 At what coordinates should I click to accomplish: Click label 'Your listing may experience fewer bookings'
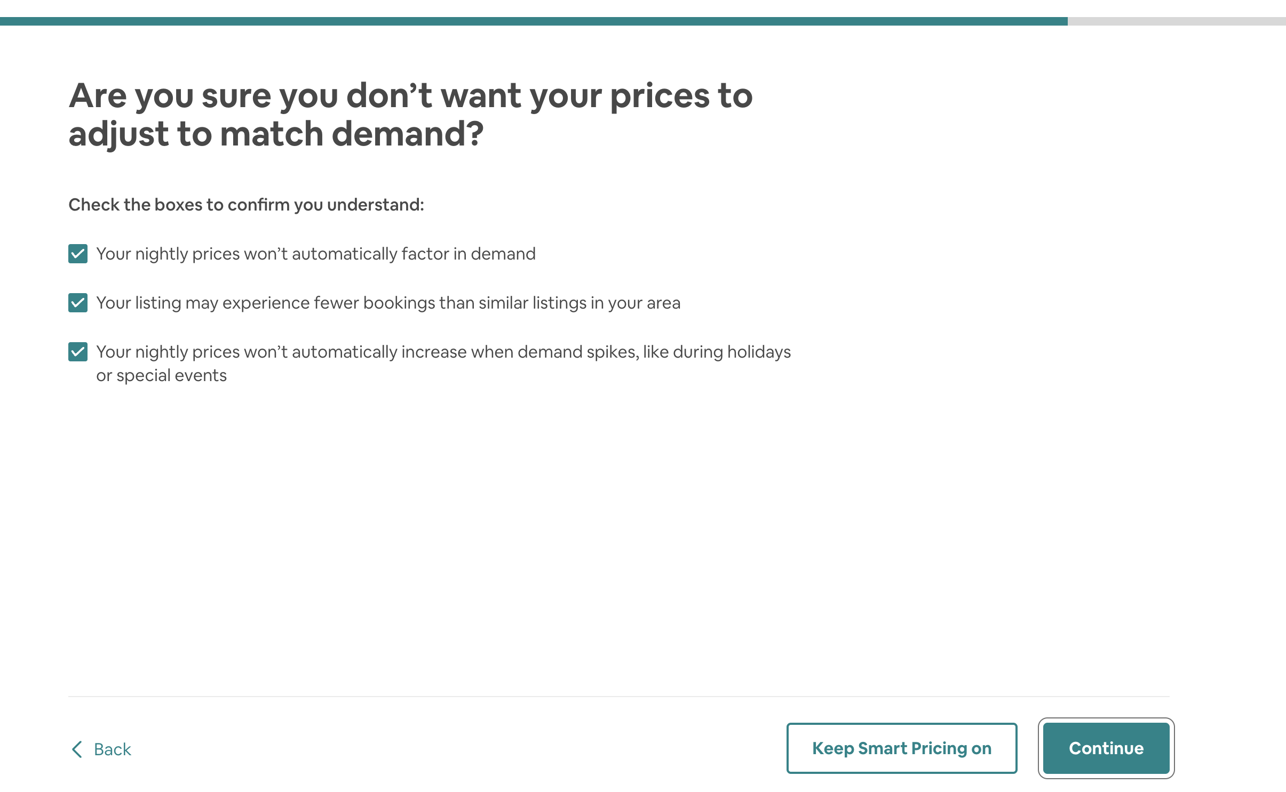click(267, 303)
